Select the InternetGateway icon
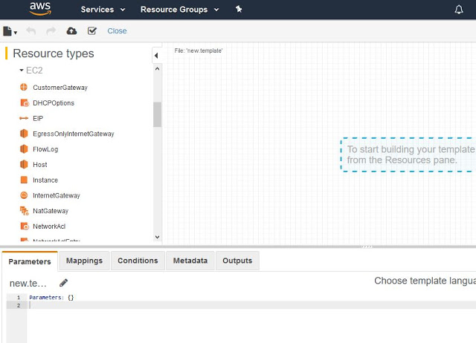This screenshot has width=476, height=343. 24,195
